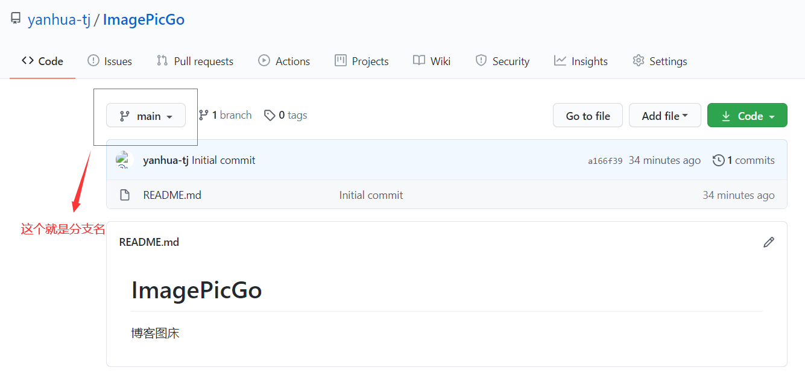Screen dimensions: 805x376
Task: Go to the Settings tab
Action: click(660, 61)
